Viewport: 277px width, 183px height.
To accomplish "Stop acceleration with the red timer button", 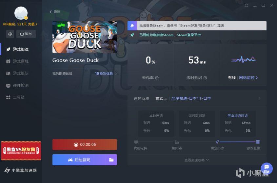I will coord(85,144).
